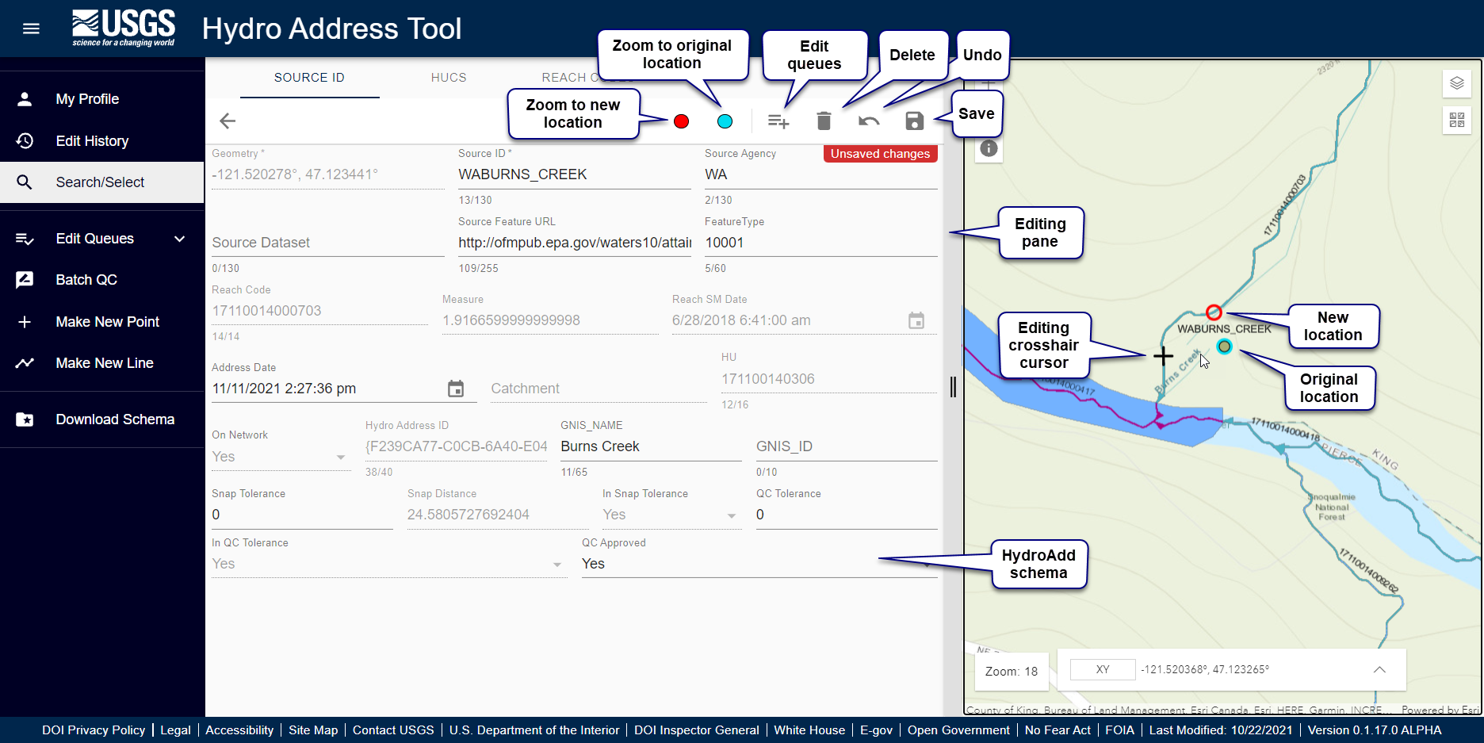Click the Make New Point sidebar item
This screenshot has height=743, width=1484.
click(x=107, y=322)
